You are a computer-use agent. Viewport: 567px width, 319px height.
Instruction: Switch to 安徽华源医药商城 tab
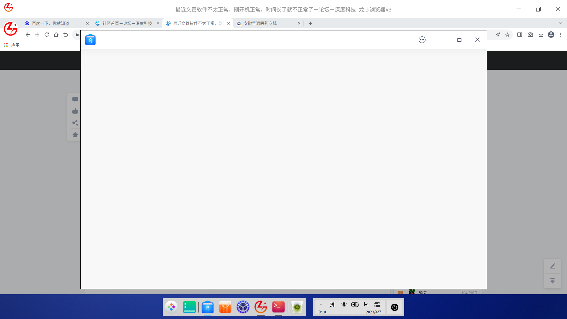[x=260, y=23]
